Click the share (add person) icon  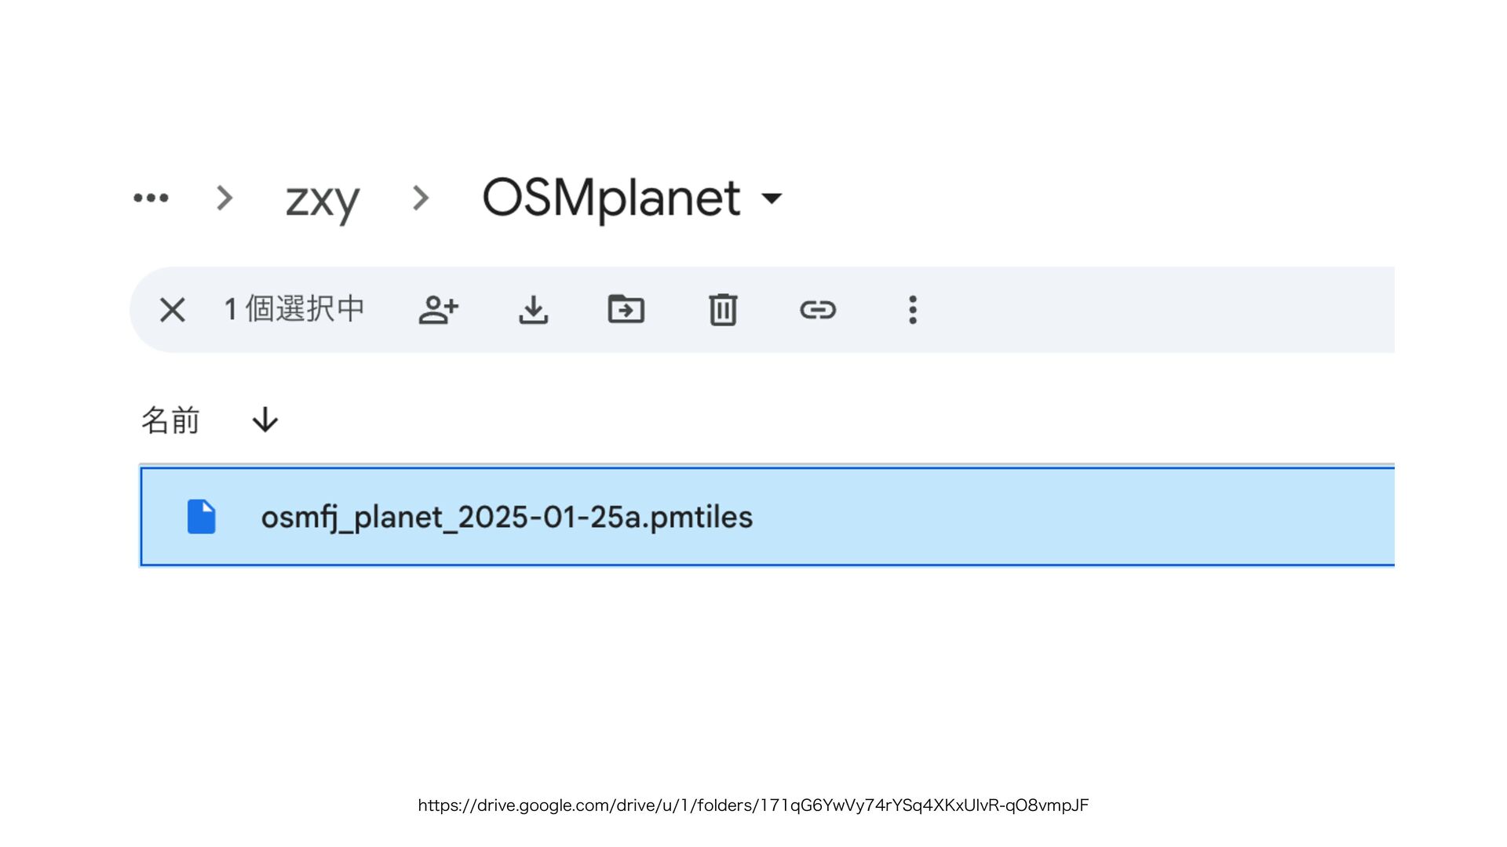pos(438,310)
